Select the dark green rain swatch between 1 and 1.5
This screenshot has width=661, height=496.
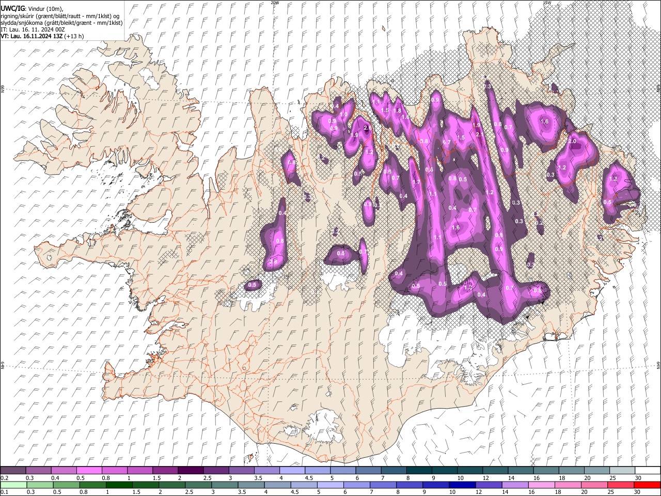coord(119,485)
